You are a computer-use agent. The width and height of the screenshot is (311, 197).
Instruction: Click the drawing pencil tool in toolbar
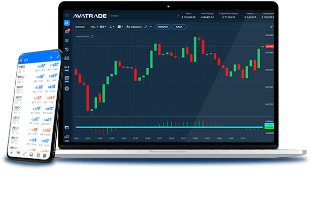coord(146,27)
